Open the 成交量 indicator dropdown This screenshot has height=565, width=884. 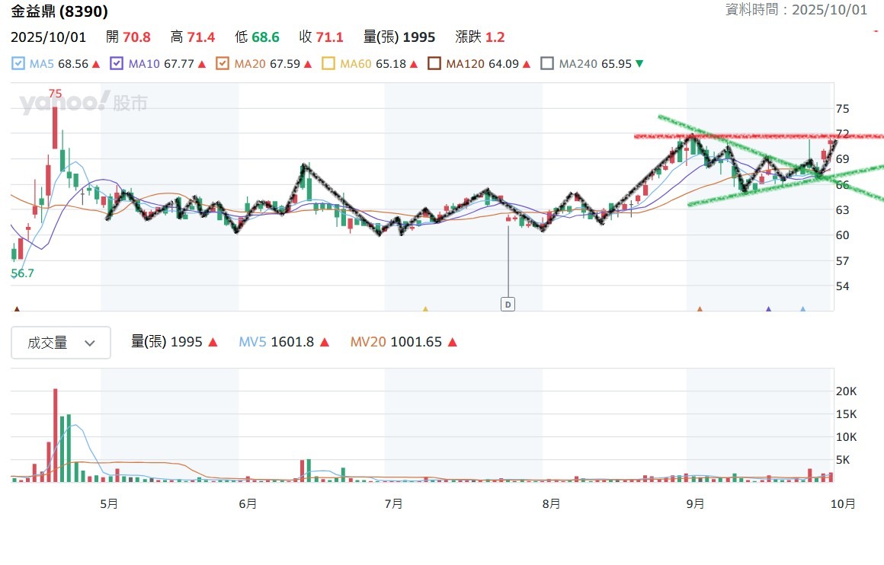(x=61, y=343)
